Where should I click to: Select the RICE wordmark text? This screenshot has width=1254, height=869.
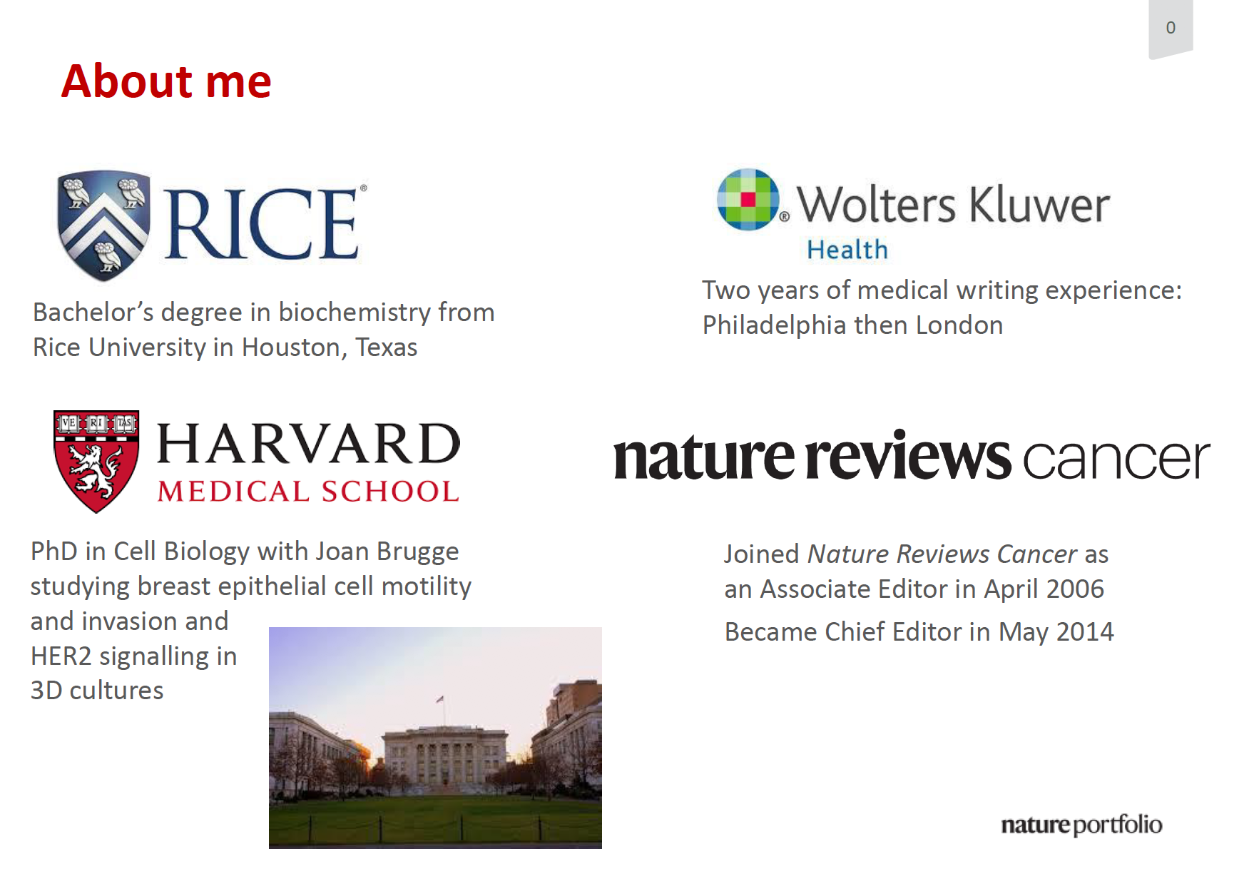[262, 224]
